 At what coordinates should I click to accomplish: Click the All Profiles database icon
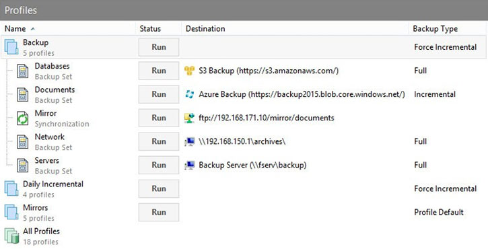click(x=11, y=236)
